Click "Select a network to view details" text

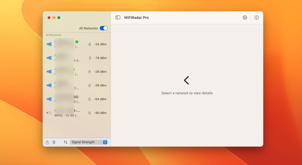[187, 93]
